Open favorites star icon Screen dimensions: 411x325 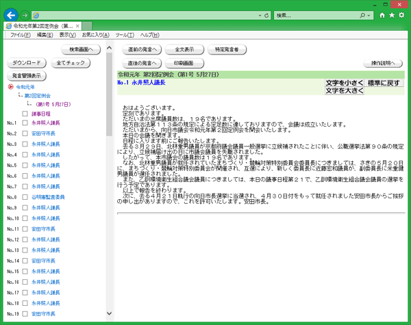pos(392,15)
